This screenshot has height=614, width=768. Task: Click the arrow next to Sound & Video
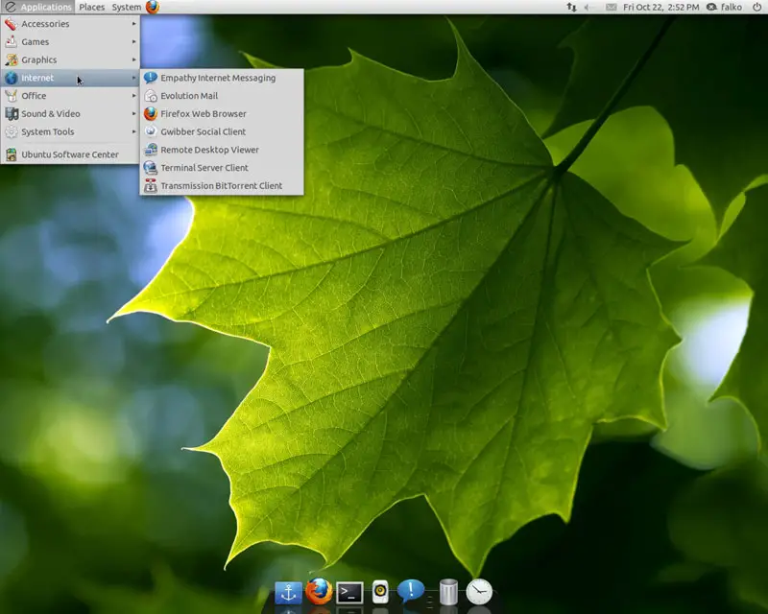(x=133, y=113)
